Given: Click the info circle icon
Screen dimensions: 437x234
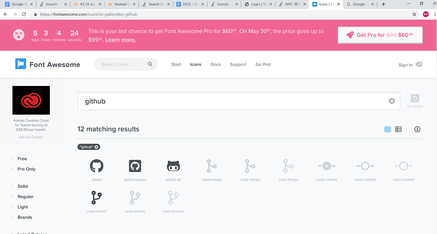Looking at the screenshot, I should 417,129.
